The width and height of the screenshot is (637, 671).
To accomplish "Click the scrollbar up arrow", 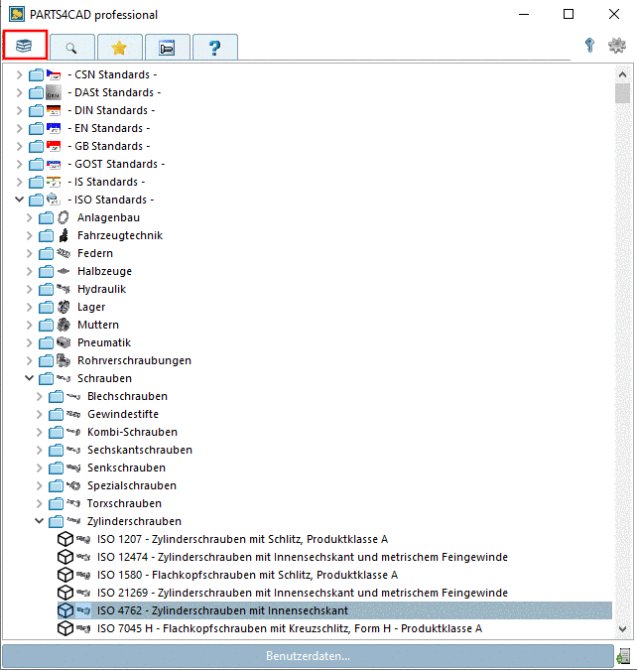I will tap(622, 74).
